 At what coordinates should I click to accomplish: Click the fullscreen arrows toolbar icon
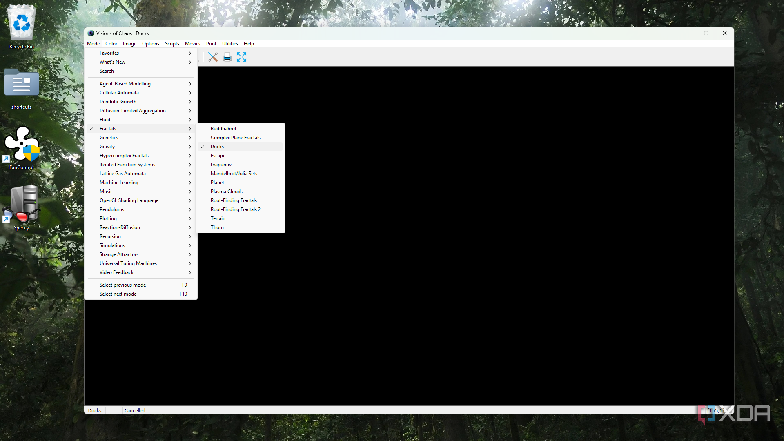(241, 57)
